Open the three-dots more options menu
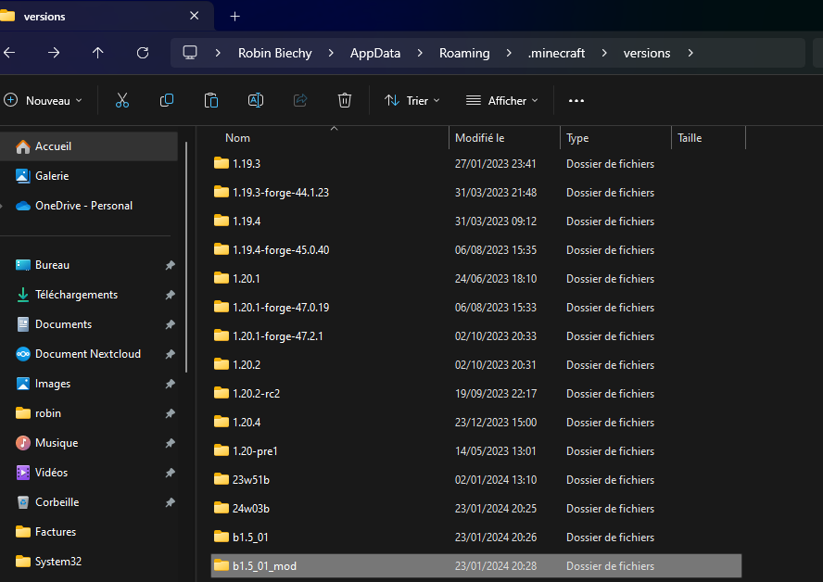The image size is (823, 582). 576,101
